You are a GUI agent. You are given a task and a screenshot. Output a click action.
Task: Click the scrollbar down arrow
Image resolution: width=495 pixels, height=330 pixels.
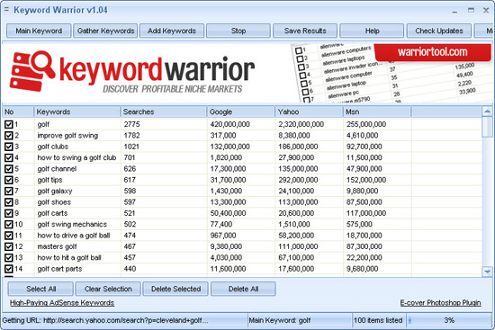(x=487, y=272)
